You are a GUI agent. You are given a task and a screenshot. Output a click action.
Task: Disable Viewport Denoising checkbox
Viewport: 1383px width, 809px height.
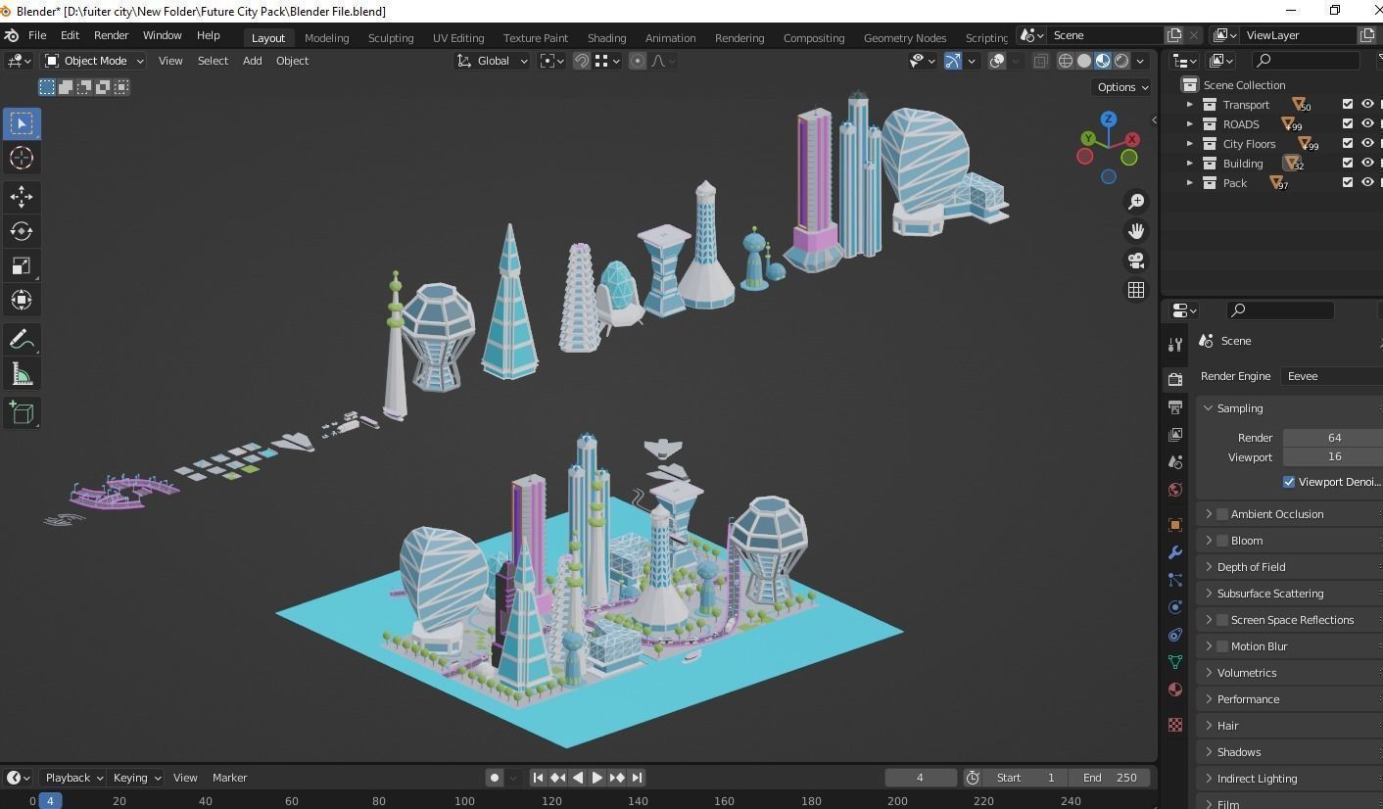point(1289,482)
